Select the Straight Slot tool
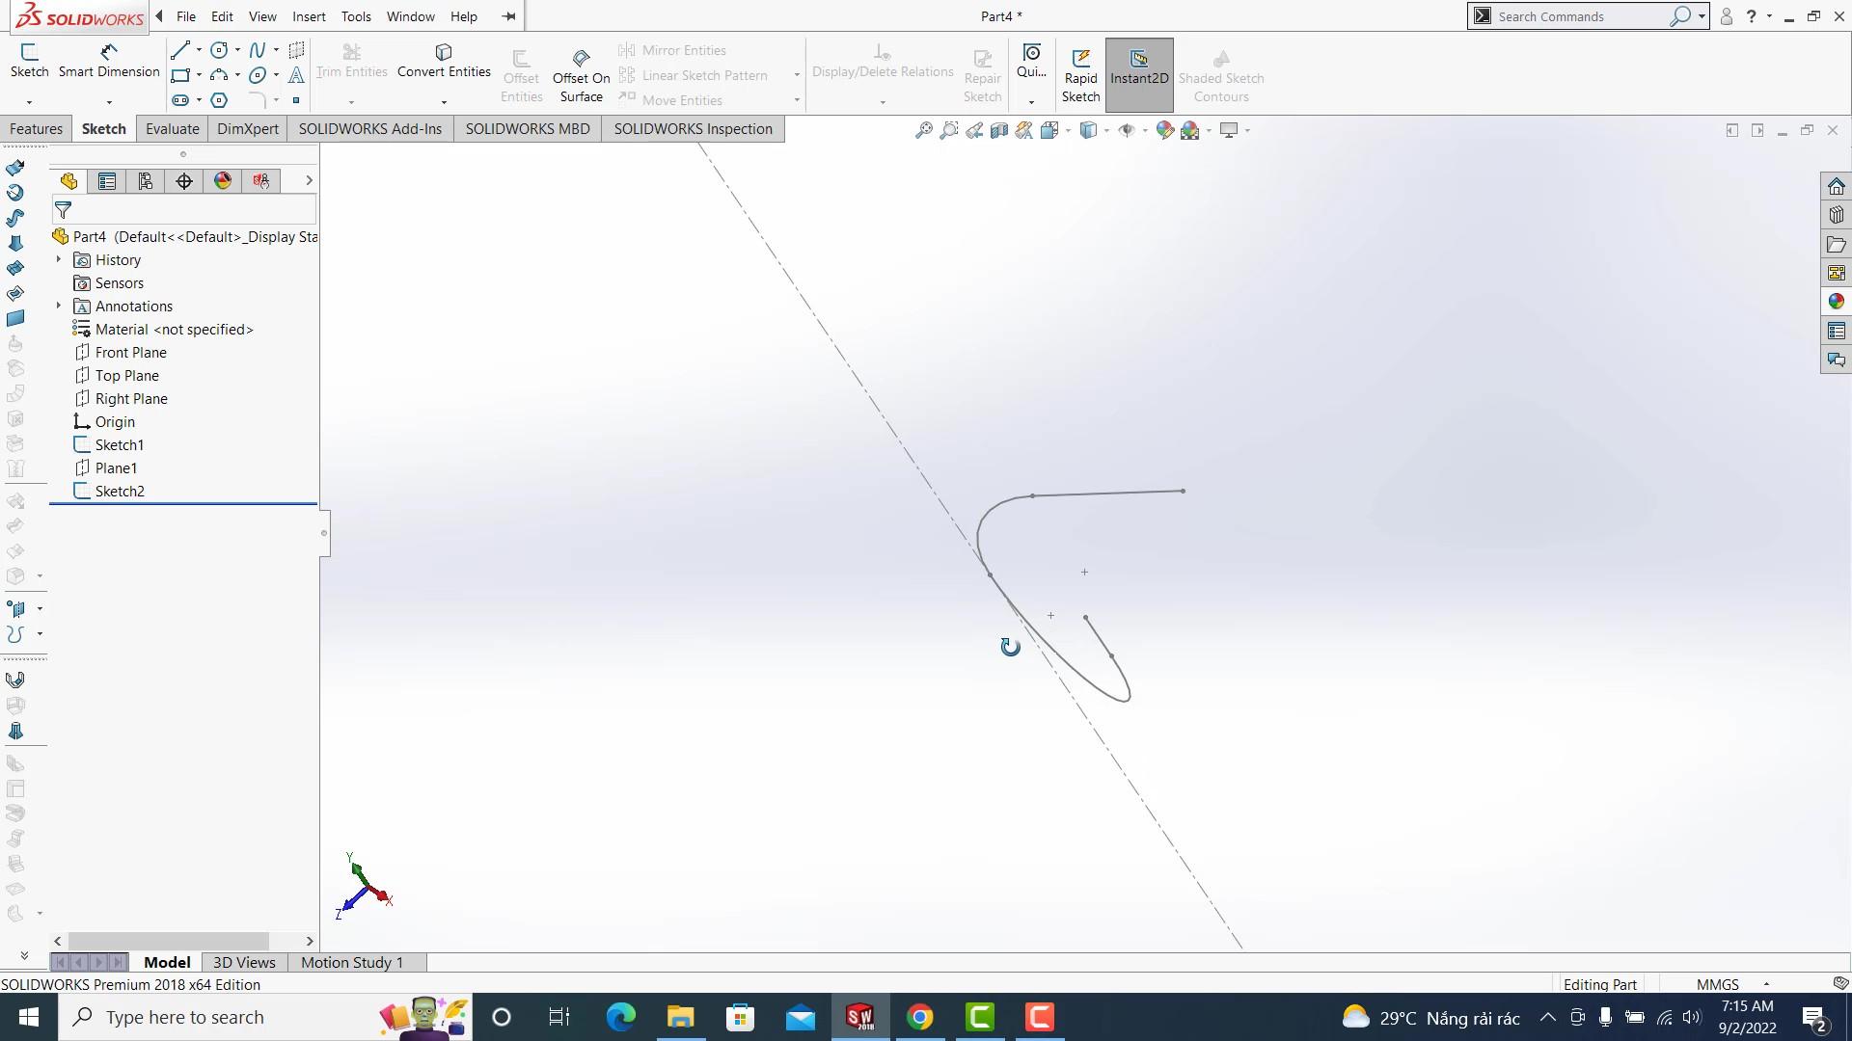 point(180,100)
